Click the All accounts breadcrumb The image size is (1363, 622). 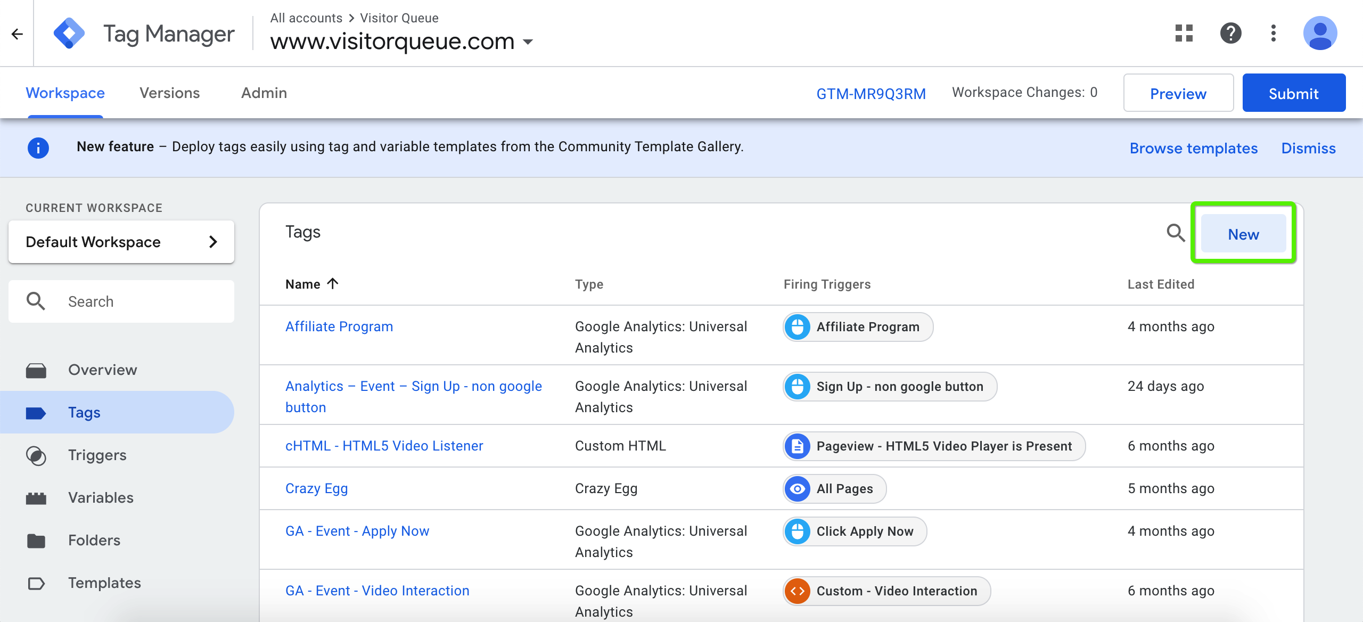pyautogui.click(x=306, y=18)
